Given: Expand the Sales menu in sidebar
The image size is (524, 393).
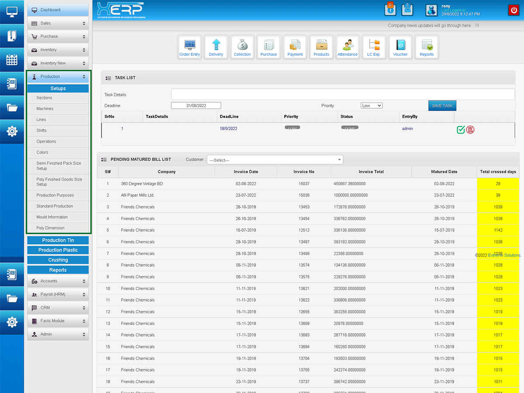Looking at the screenshot, I should 58,23.
